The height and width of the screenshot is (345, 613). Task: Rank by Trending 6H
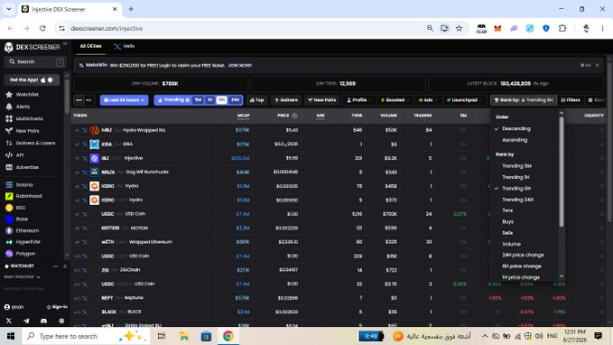click(516, 189)
